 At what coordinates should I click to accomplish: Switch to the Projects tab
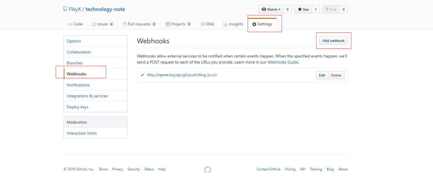click(178, 24)
